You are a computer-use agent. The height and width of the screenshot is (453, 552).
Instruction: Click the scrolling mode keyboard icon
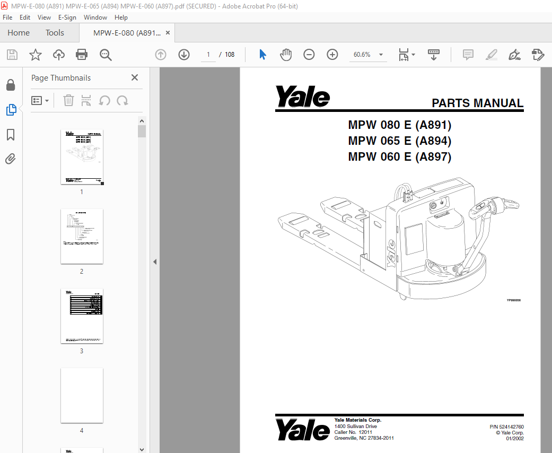pos(433,55)
